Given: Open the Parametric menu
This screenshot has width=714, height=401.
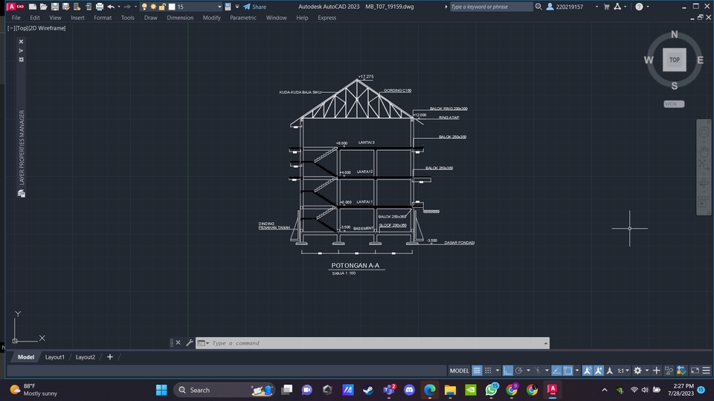Looking at the screenshot, I should click(242, 18).
